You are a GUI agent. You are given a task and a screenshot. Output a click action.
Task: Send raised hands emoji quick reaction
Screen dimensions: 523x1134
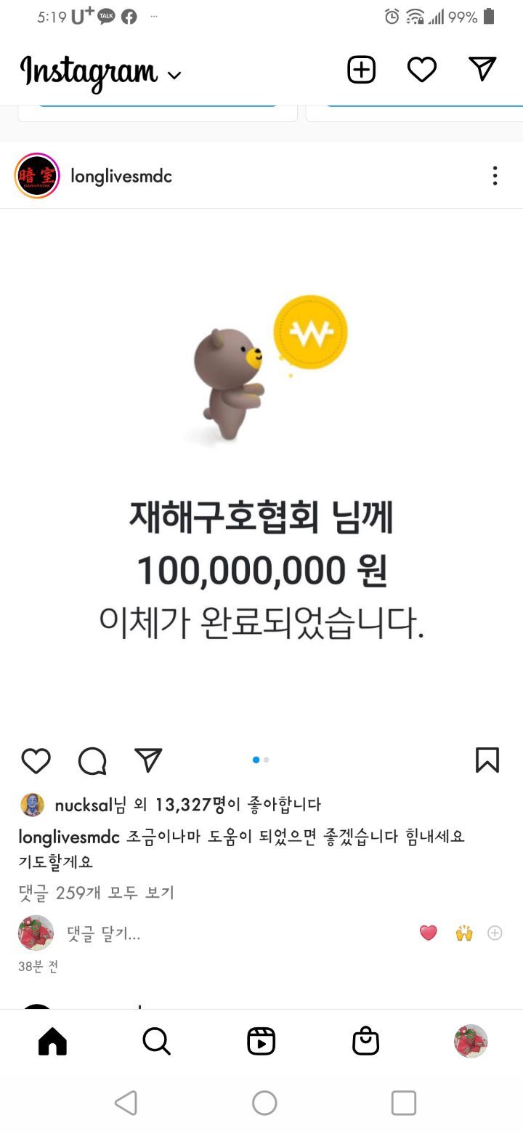(x=464, y=933)
